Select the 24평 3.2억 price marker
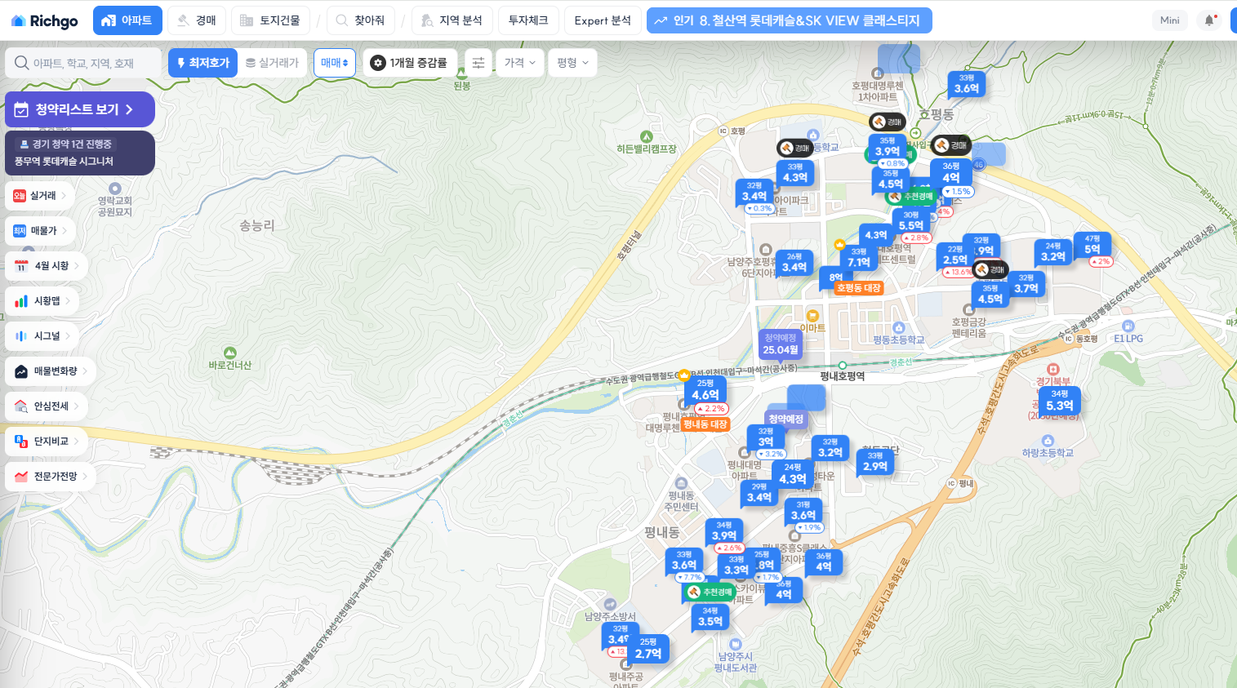This screenshot has width=1237, height=688. (1053, 252)
